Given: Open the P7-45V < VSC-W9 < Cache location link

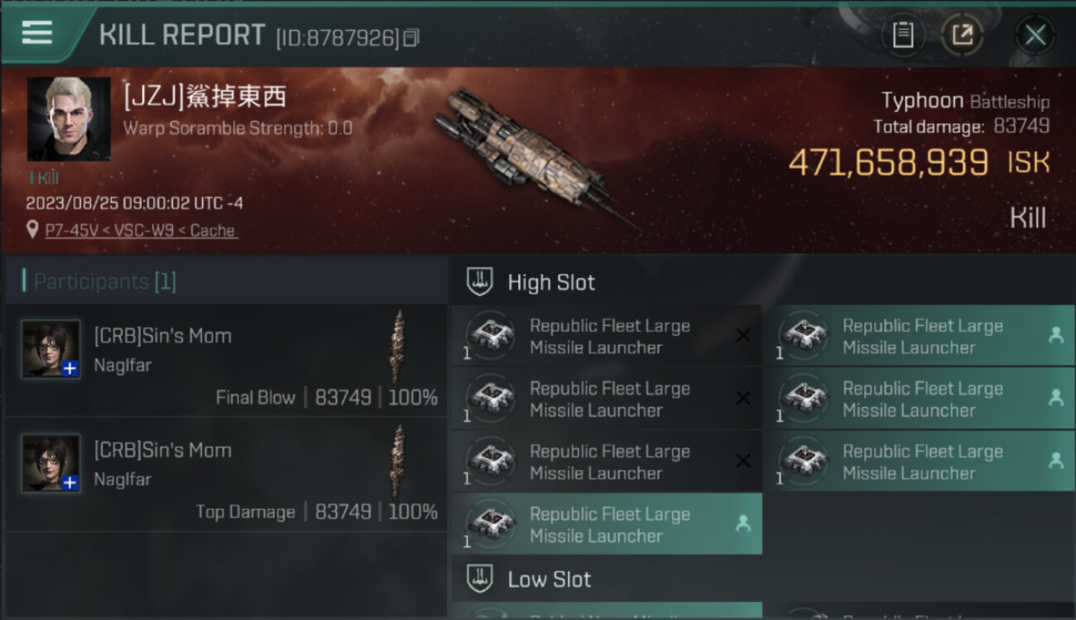Looking at the screenshot, I should point(141,231).
